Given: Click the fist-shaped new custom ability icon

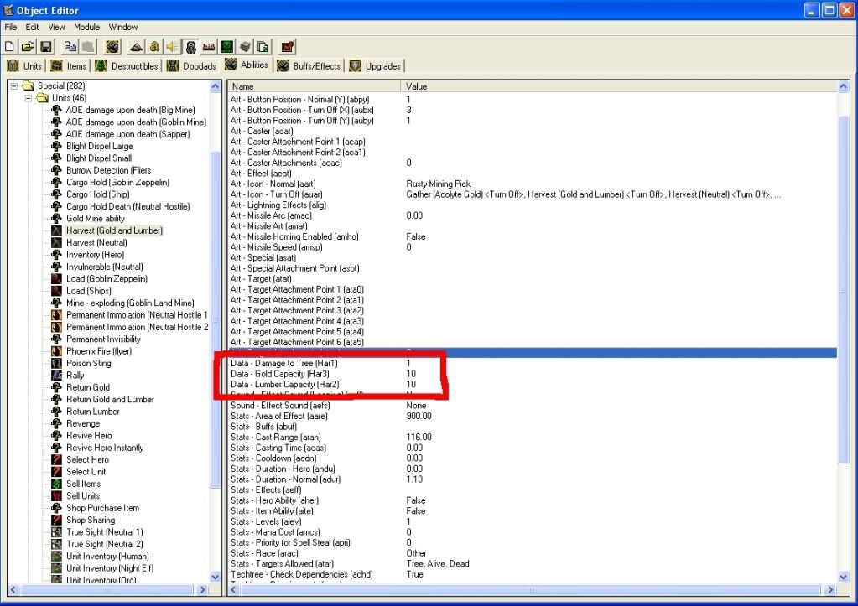Looking at the screenshot, I should [x=112, y=46].
